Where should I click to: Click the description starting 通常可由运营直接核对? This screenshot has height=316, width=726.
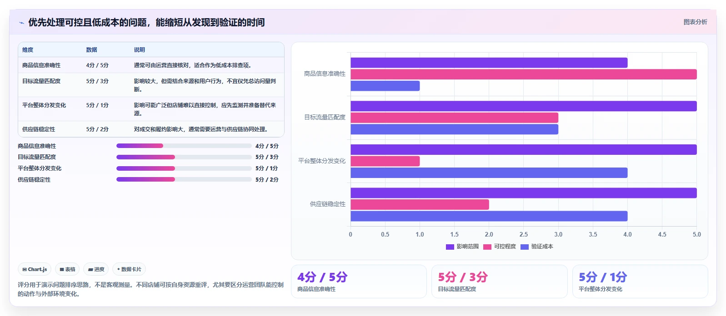193,65
